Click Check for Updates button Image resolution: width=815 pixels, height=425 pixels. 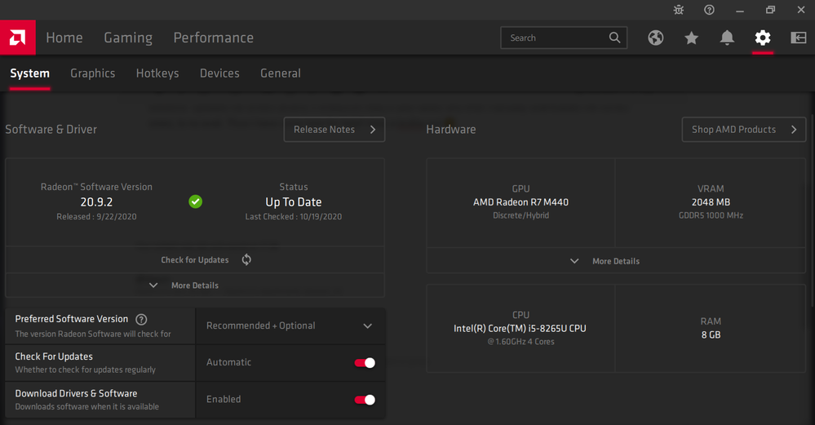(x=195, y=259)
